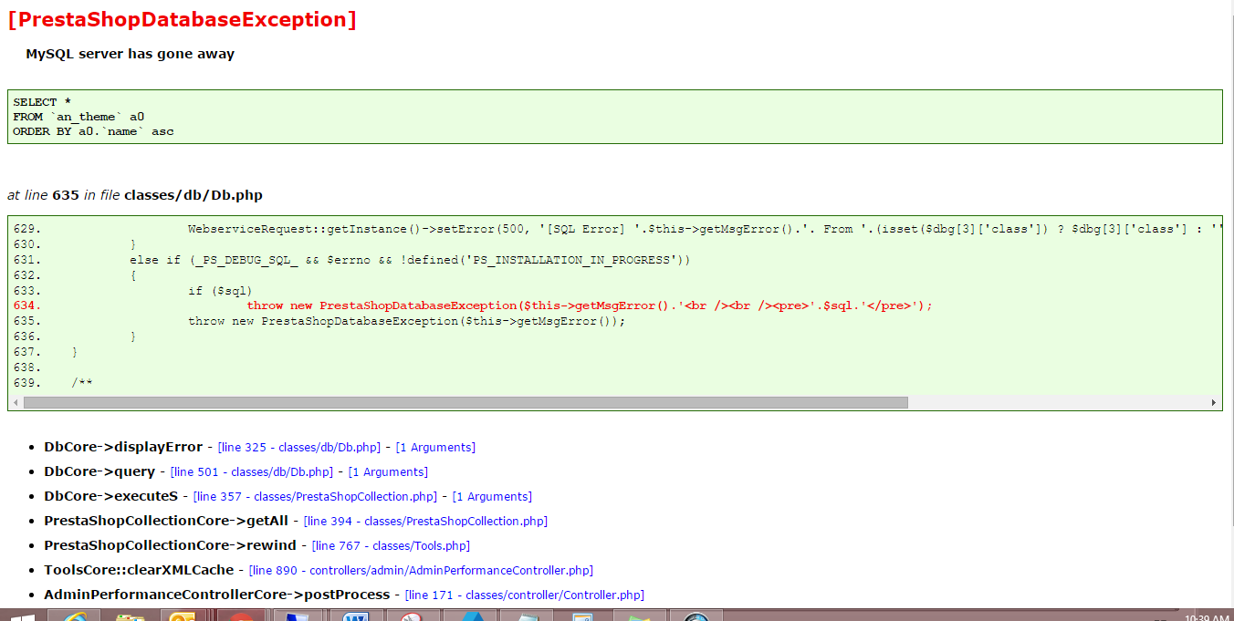Screen dimensions: 1234x621
Task: Open the DbCore->displayError line 325 file link
Action: click(x=298, y=448)
